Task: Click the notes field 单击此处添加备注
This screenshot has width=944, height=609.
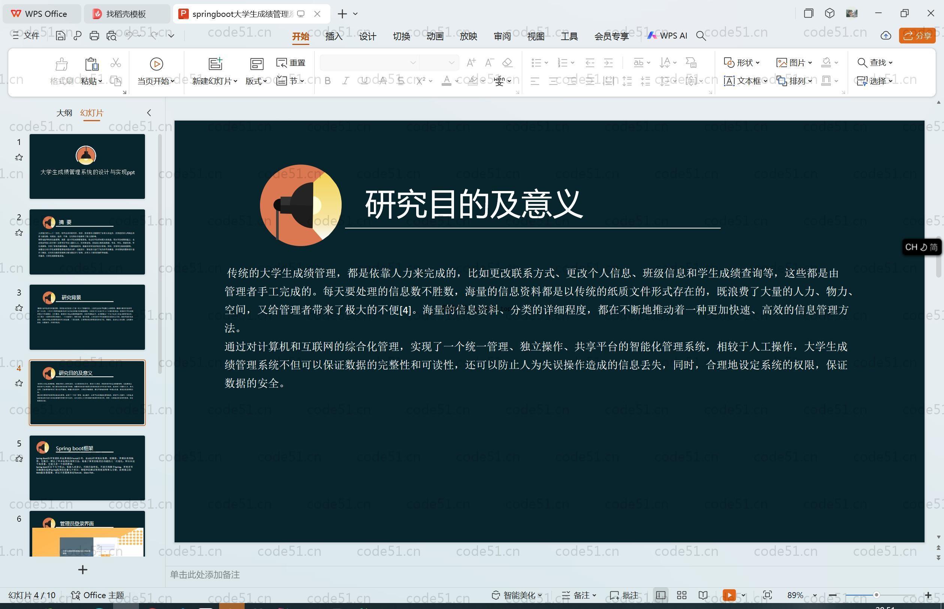Action: pyautogui.click(x=205, y=575)
